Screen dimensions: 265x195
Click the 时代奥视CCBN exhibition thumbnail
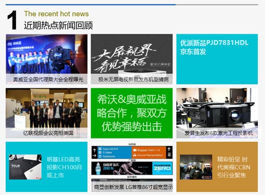coord(196,167)
